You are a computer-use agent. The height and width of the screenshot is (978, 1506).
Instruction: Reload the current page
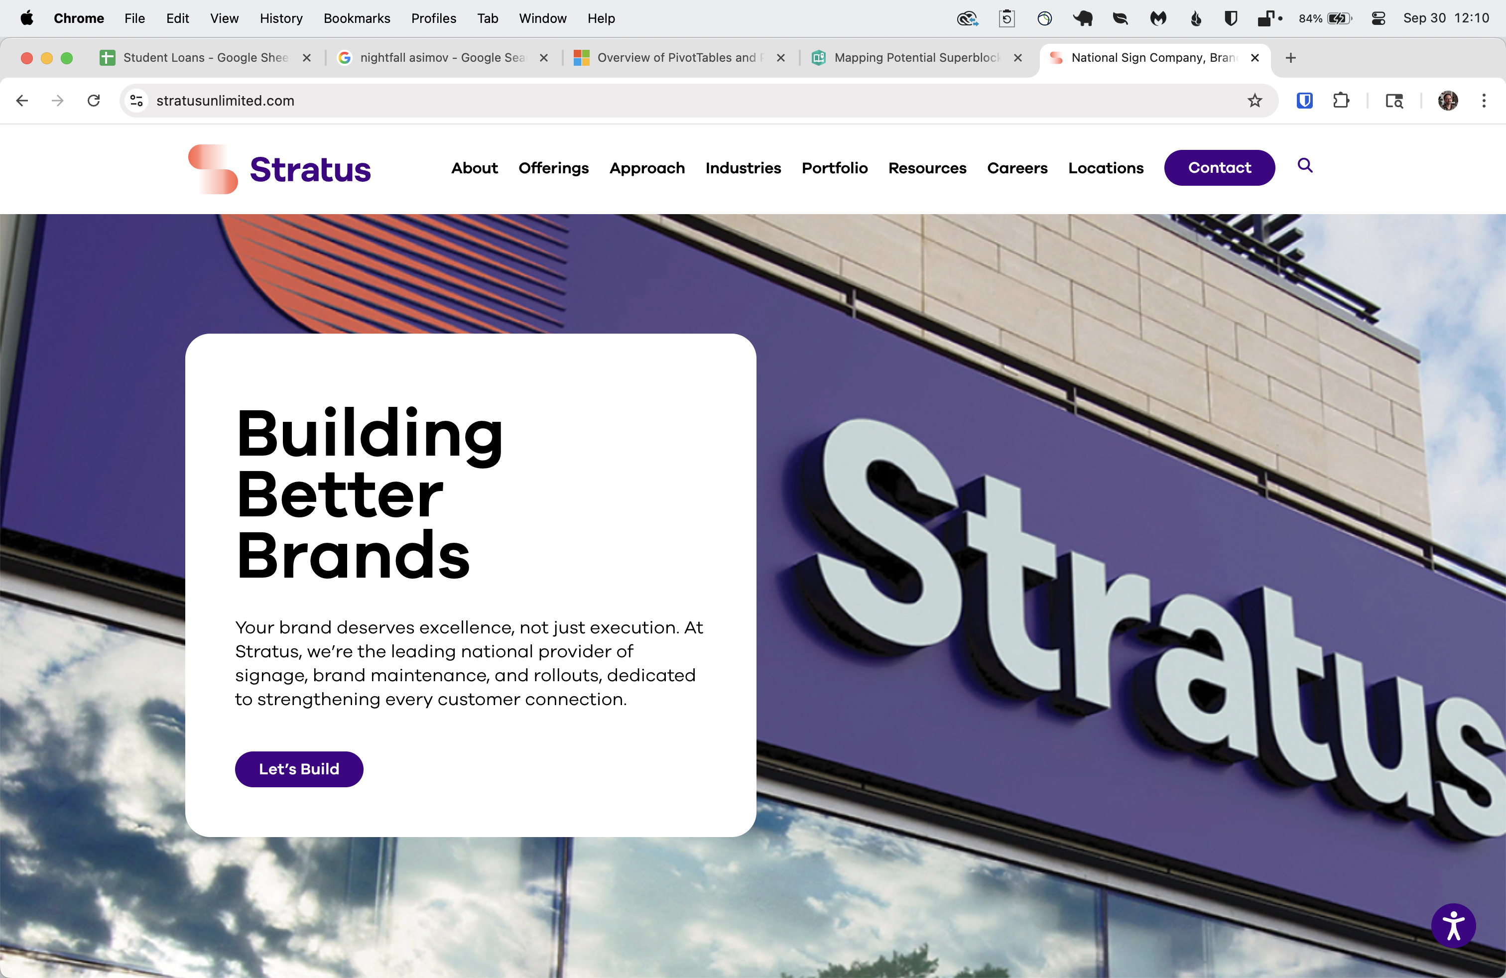click(94, 101)
